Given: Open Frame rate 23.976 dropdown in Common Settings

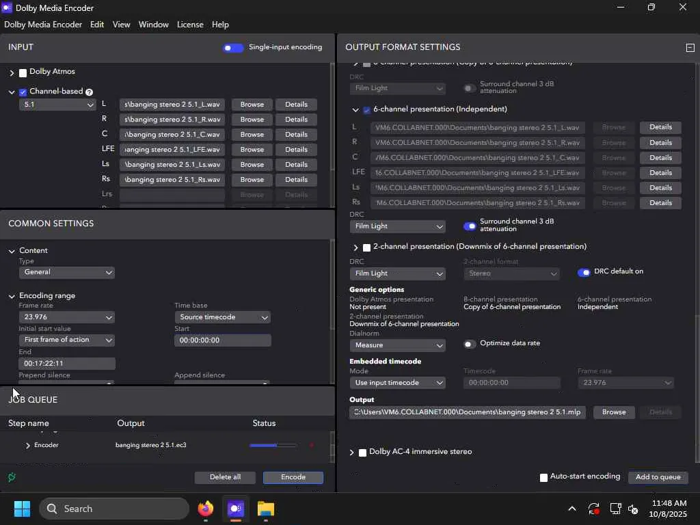Looking at the screenshot, I should point(66,317).
